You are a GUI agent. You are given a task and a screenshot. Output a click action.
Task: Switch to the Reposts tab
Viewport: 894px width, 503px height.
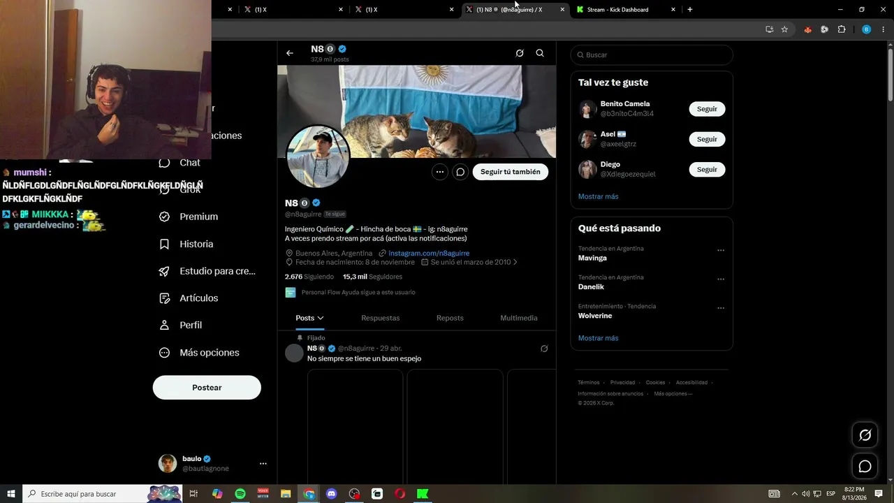pyautogui.click(x=450, y=318)
